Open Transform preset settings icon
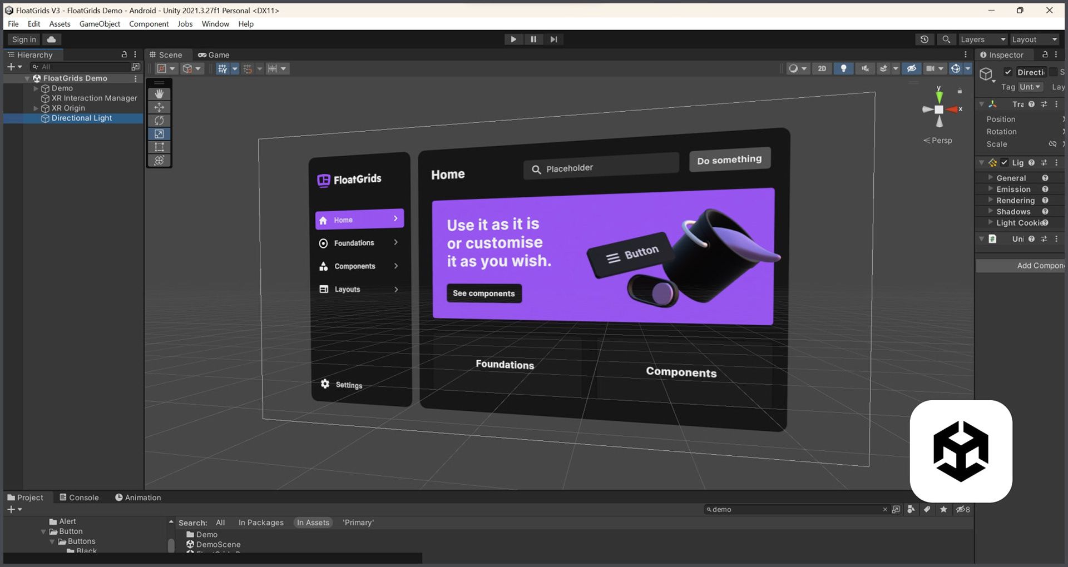The height and width of the screenshot is (567, 1068). pos(1044,104)
